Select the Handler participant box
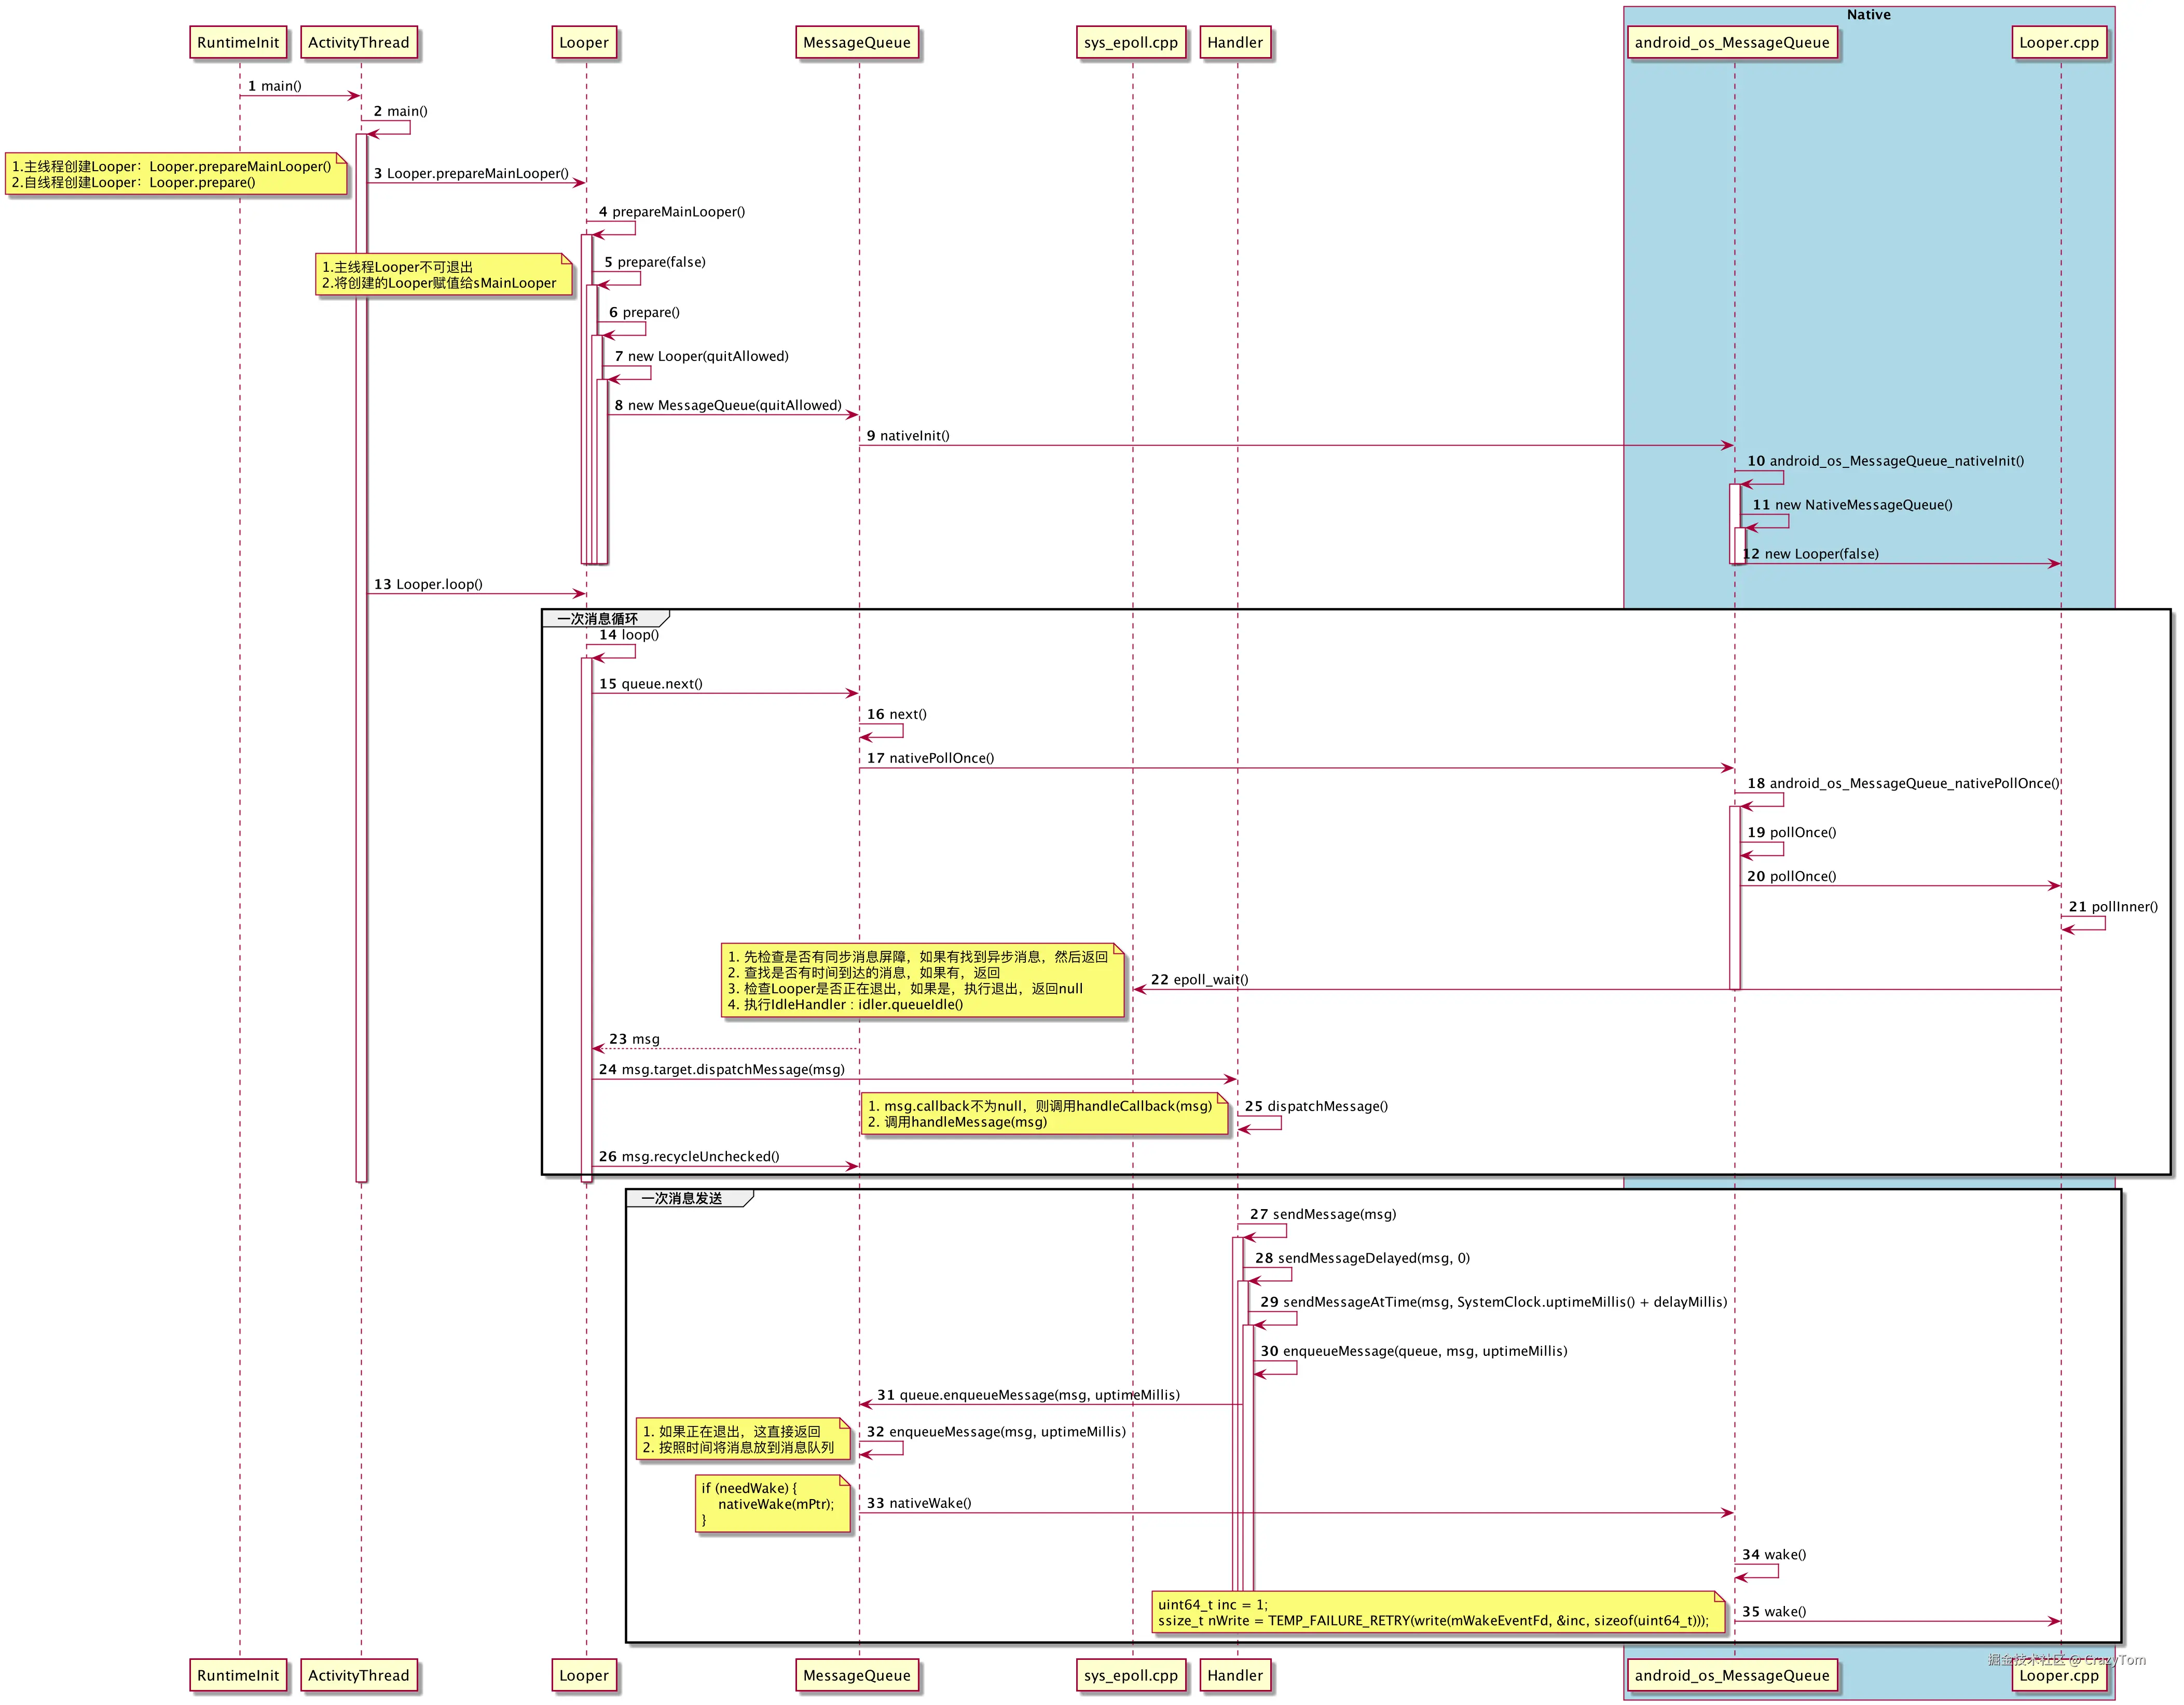Image resolution: width=2184 pixels, height=1705 pixels. pos(1236,43)
